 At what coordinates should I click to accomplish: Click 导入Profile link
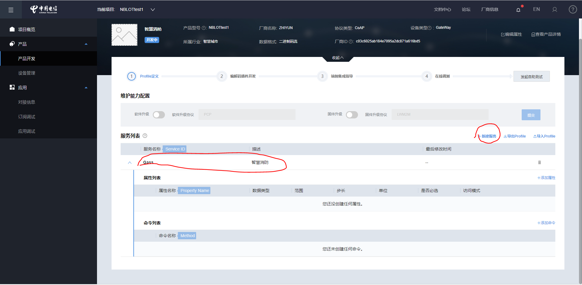coord(544,136)
